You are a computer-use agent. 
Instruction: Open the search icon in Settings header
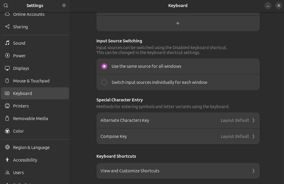tap(6, 6)
